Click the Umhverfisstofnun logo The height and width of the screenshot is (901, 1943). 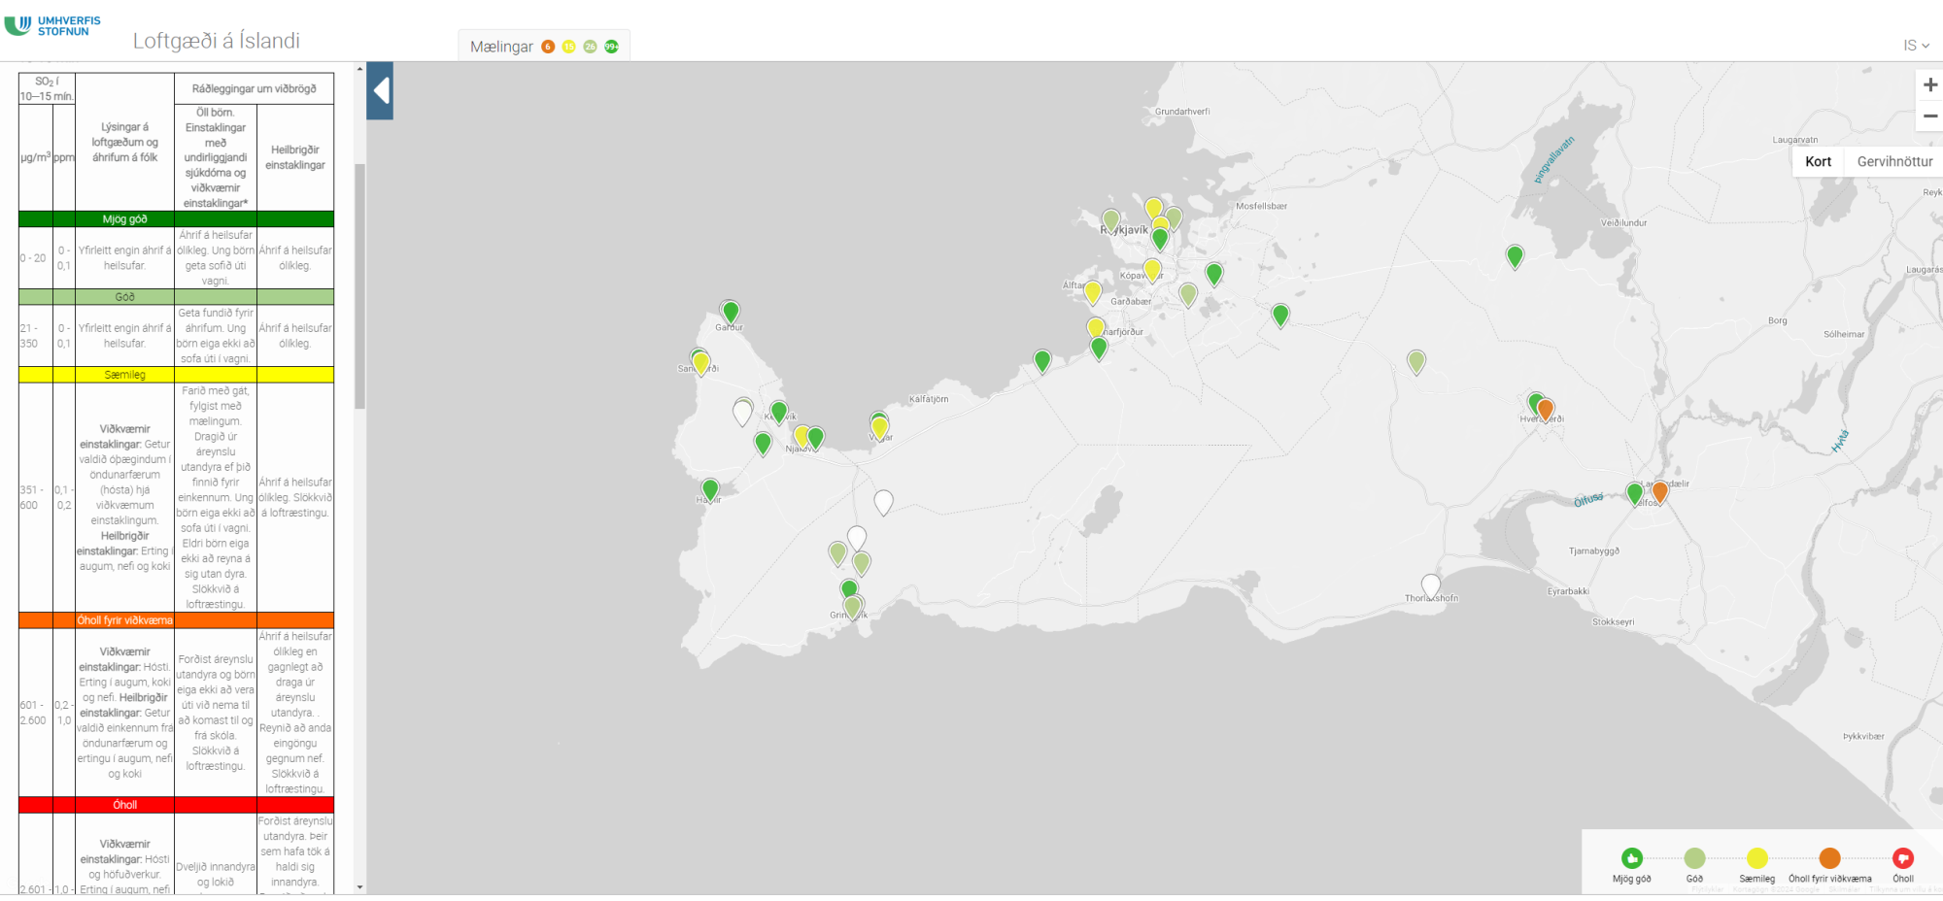(52, 25)
